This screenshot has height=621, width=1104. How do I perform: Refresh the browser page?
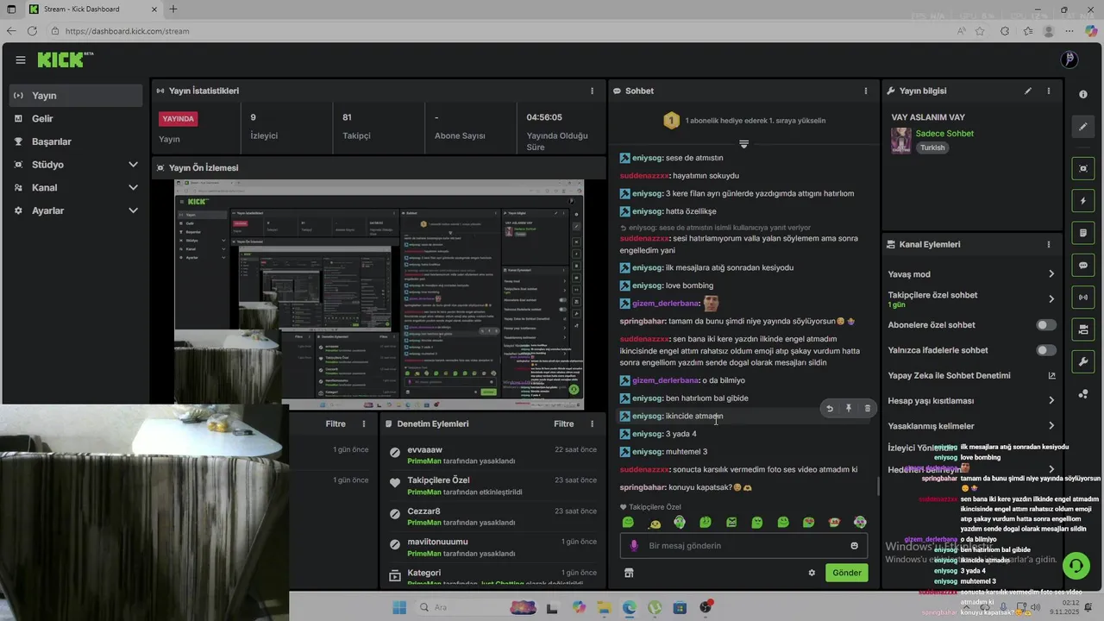[x=32, y=31]
